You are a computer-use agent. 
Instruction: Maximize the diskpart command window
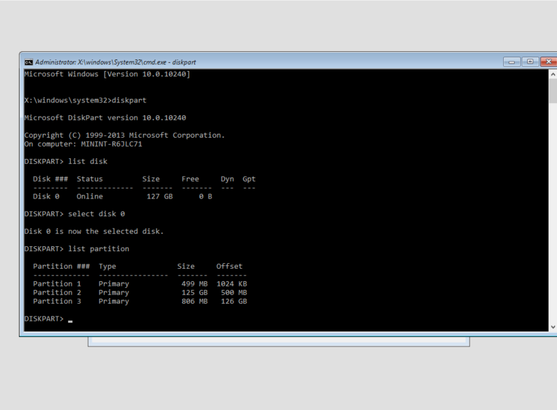(x=530, y=62)
